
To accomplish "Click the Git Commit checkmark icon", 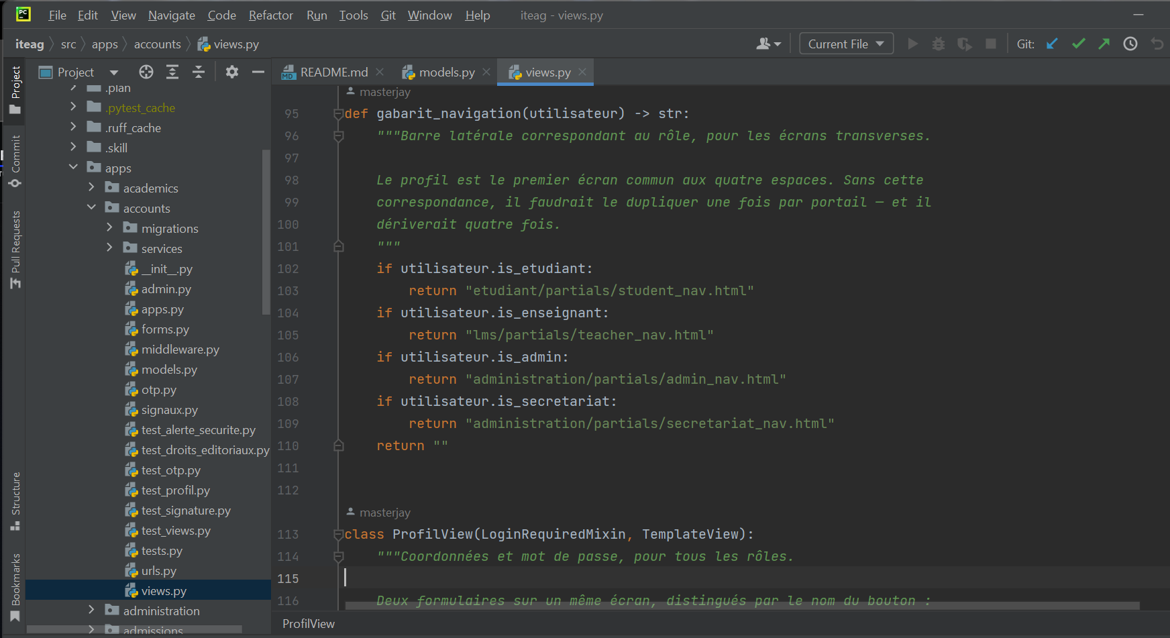I will coord(1078,44).
